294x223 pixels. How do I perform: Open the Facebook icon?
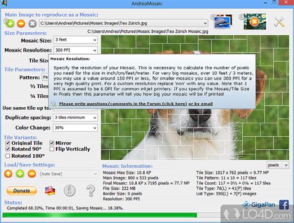[284, 205]
